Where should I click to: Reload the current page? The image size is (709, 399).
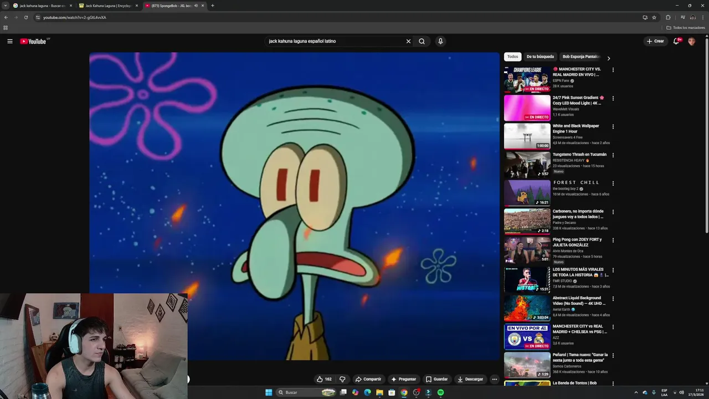click(26, 17)
